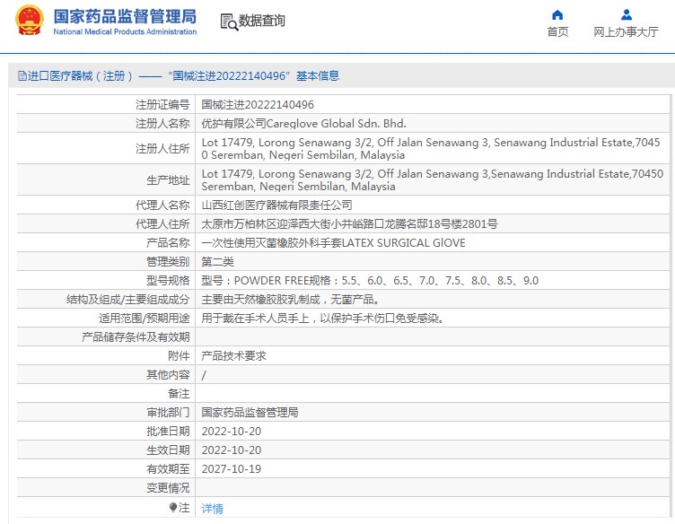Go to 首页 home icon
The image size is (675, 524).
point(557,15)
